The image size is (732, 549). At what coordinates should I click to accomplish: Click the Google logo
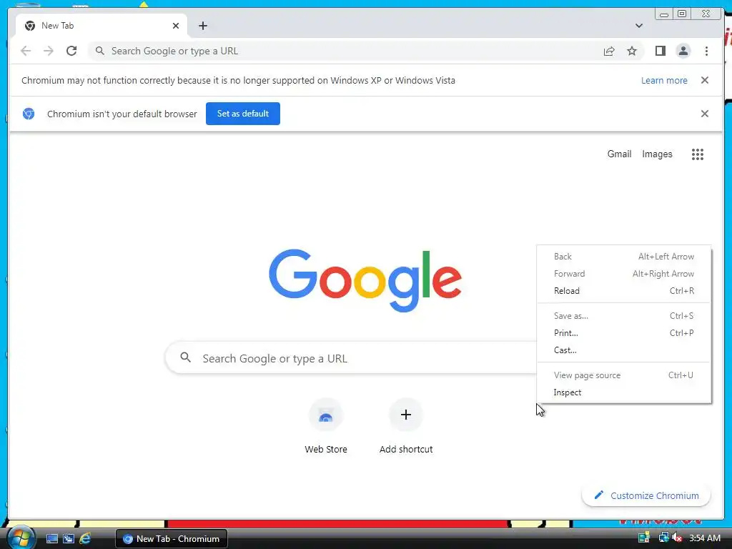tap(365, 280)
